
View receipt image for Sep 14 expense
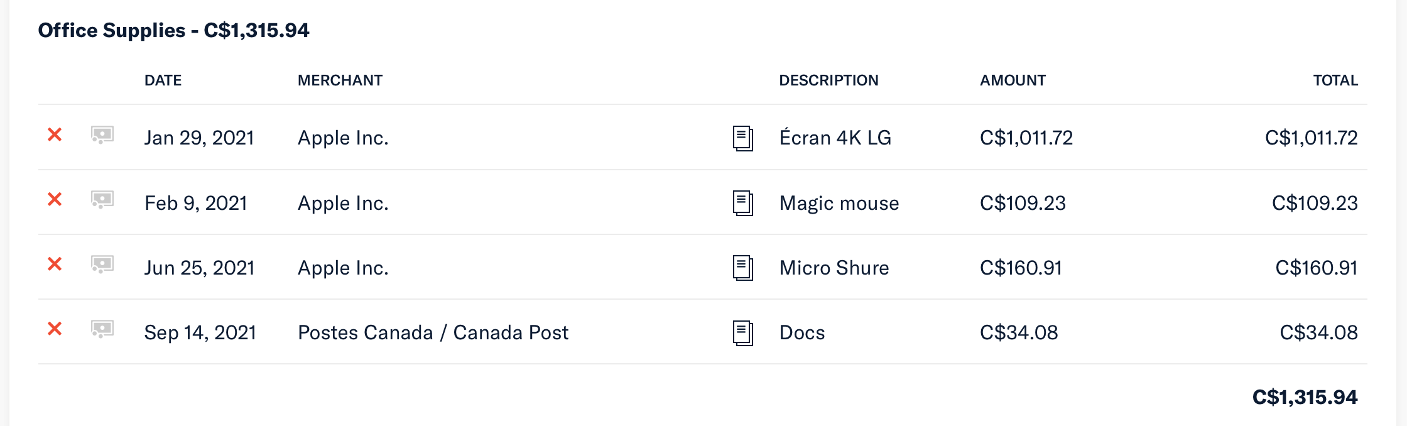(x=102, y=329)
